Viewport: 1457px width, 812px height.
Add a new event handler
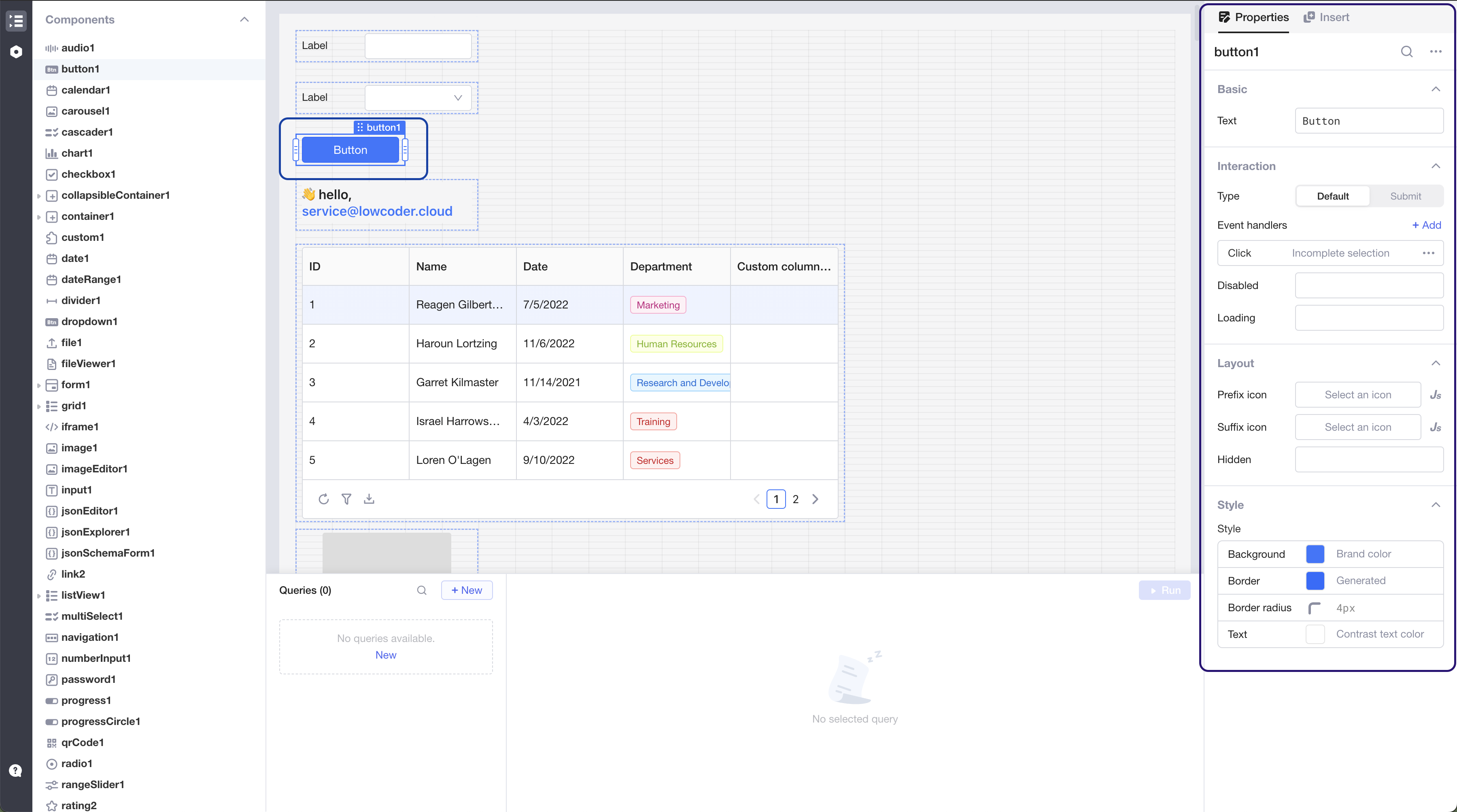tap(1426, 225)
